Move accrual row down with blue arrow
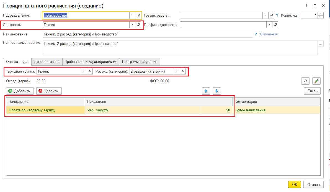Viewport: 330px width, 192px height. (x=216, y=91)
